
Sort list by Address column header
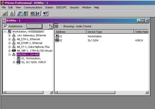[70, 32]
